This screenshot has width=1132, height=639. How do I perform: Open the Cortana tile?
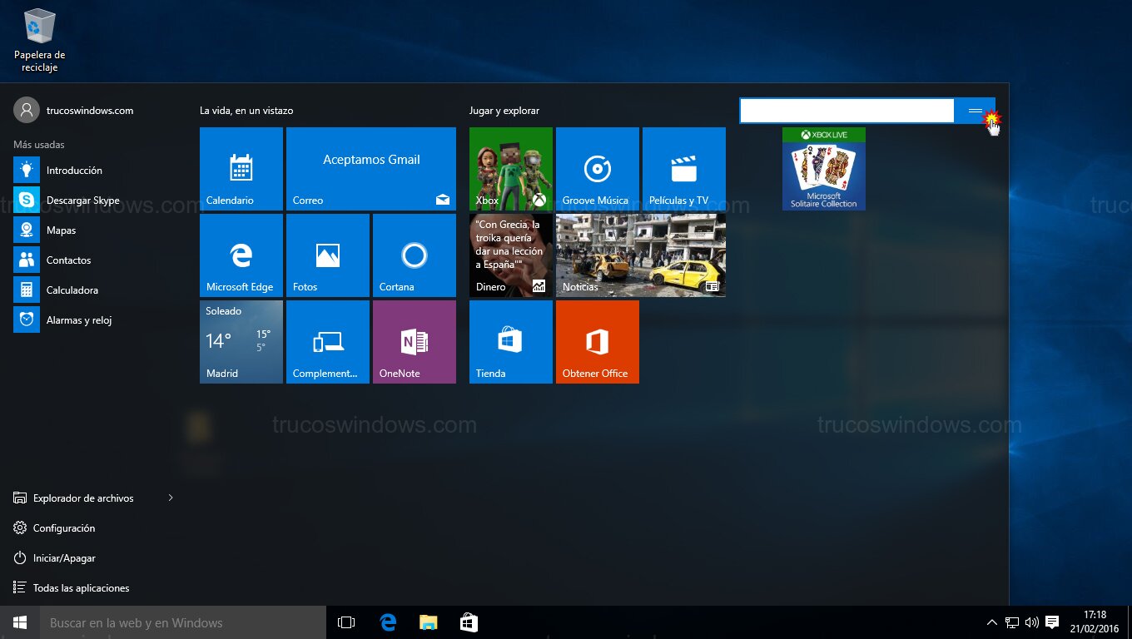click(415, 255)
